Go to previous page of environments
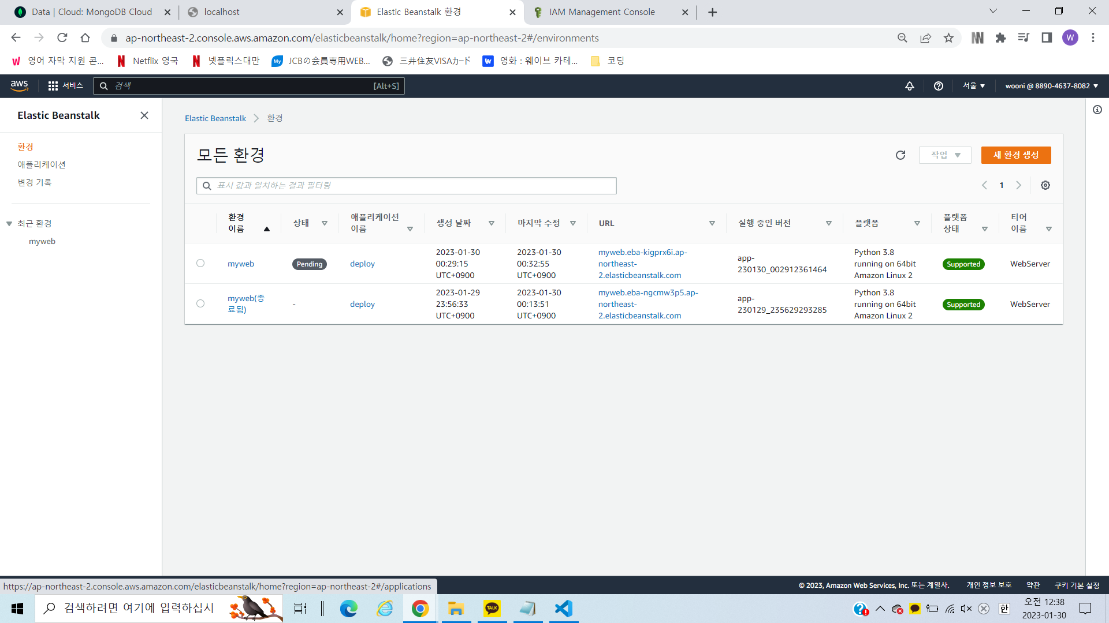The height and width of the screenshot is (623, 1109). (984, 185)
